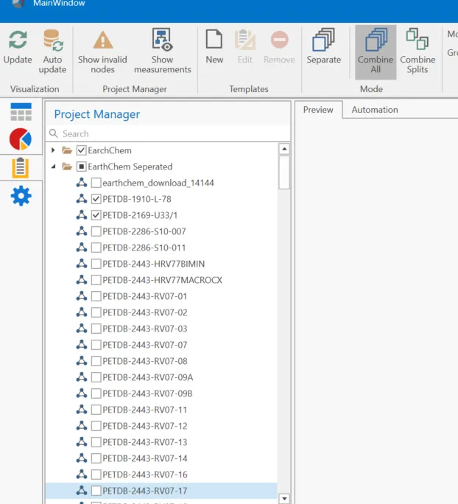Uncheck the PETDB-2169-U33/1 checkbox
458x504 pixels.
[x=96, y=215]
